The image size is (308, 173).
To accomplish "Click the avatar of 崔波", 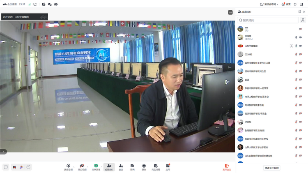I will pos(240,80).
